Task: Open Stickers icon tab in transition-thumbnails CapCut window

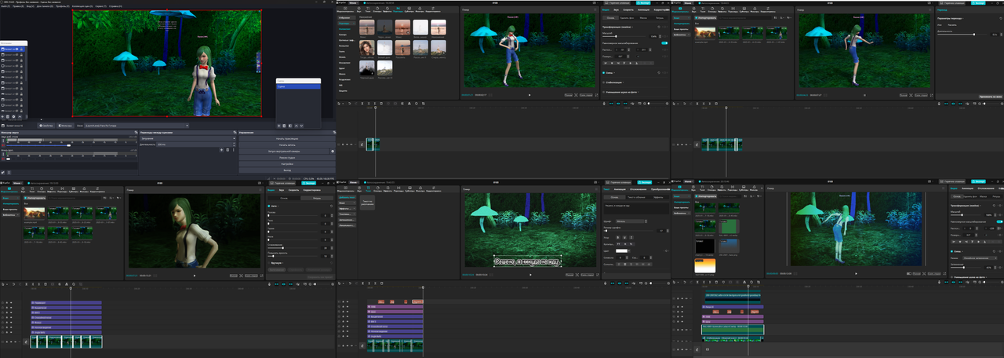Action: tap(377, 9)
